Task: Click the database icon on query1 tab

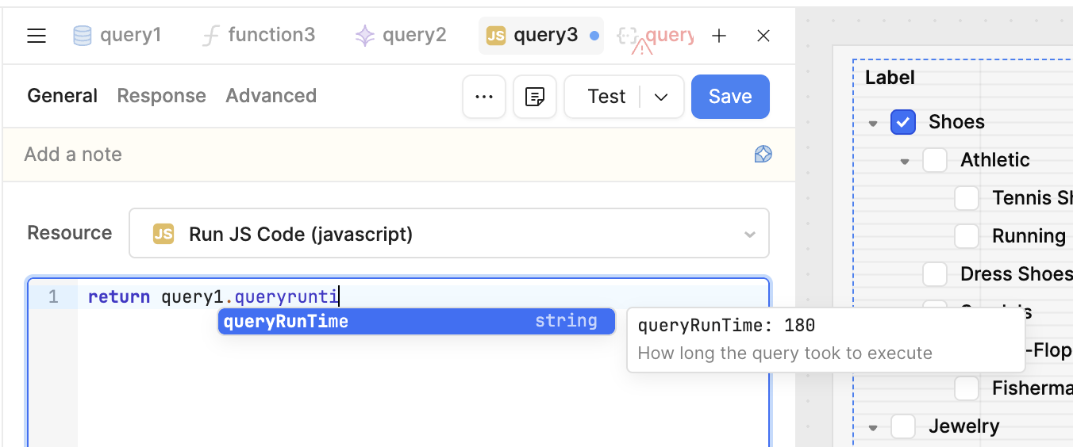Action: [83, 36]
